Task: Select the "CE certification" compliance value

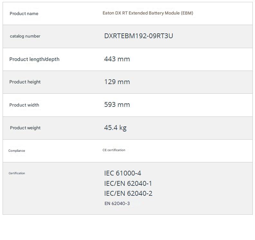Action: pos(114,150)
